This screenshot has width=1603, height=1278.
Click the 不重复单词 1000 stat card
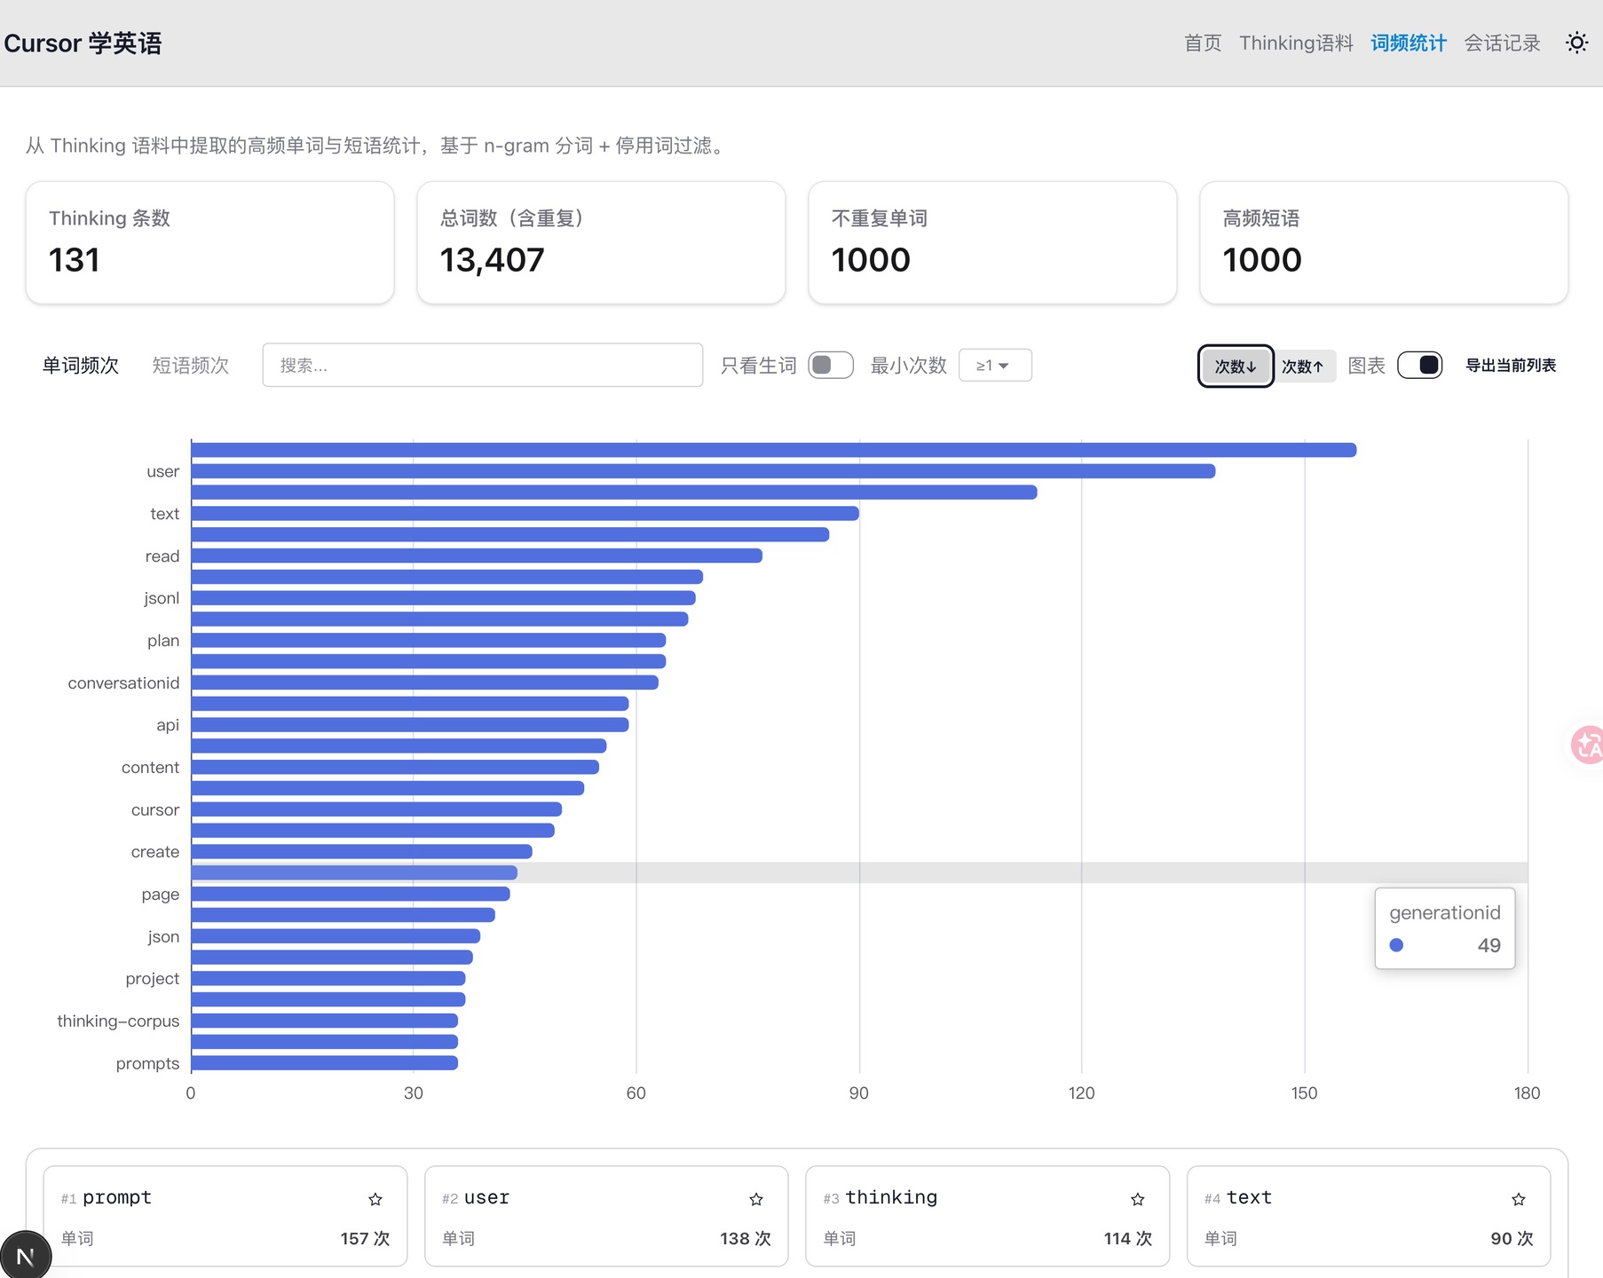pyautogui.click(x=992, y=242)
